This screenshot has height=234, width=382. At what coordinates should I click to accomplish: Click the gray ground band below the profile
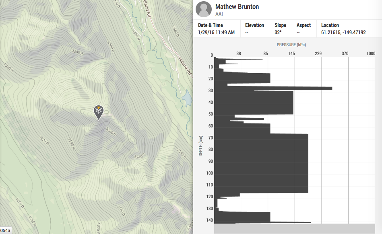click(x=295, y=229)
